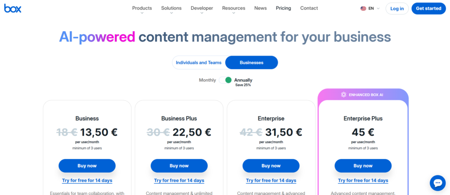
Task: Expand the Developer dropdown menu
Action: pyautogui.click(x=202, y=8)
